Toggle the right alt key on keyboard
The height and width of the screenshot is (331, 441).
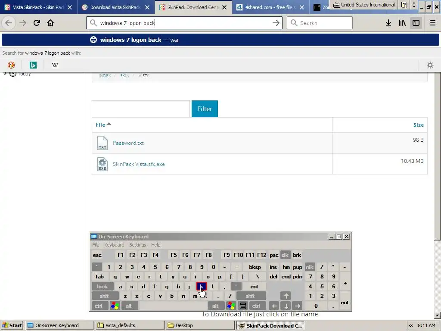215,306
